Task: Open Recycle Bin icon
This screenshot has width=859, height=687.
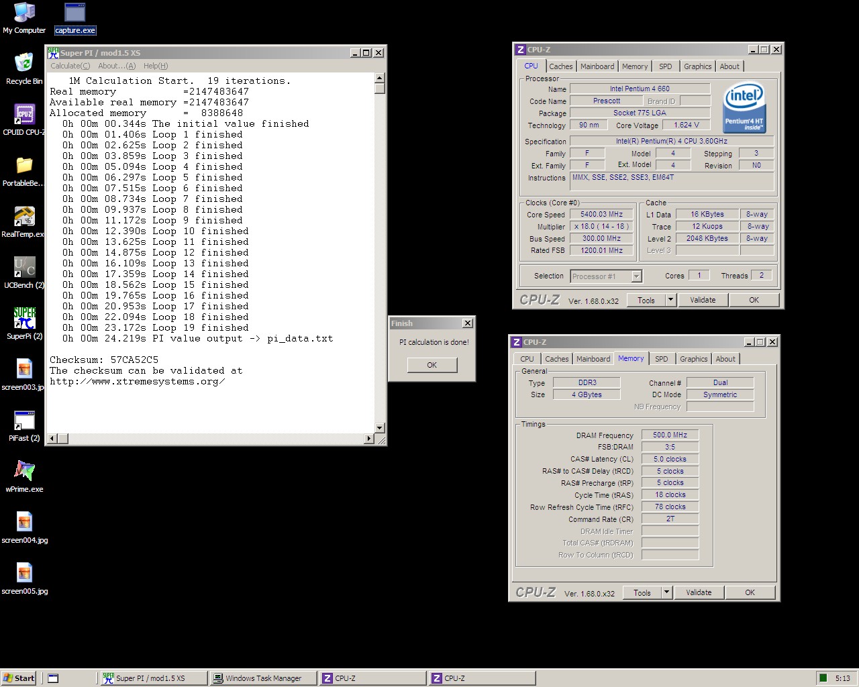Action: pyautogui.click(x=24, y=69)
